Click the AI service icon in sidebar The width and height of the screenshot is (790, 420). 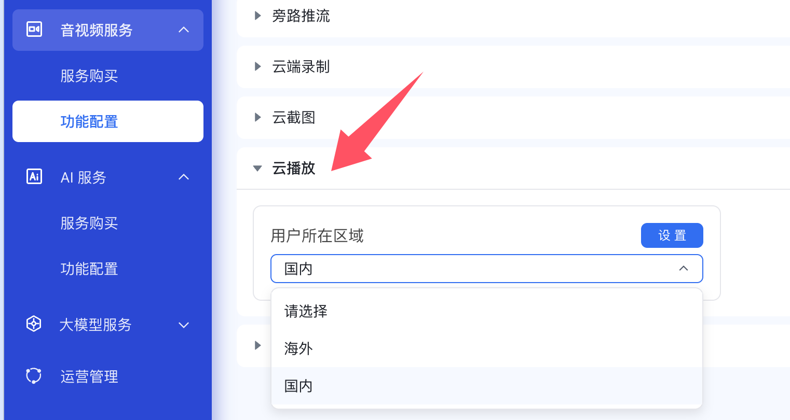click(34, 177)
